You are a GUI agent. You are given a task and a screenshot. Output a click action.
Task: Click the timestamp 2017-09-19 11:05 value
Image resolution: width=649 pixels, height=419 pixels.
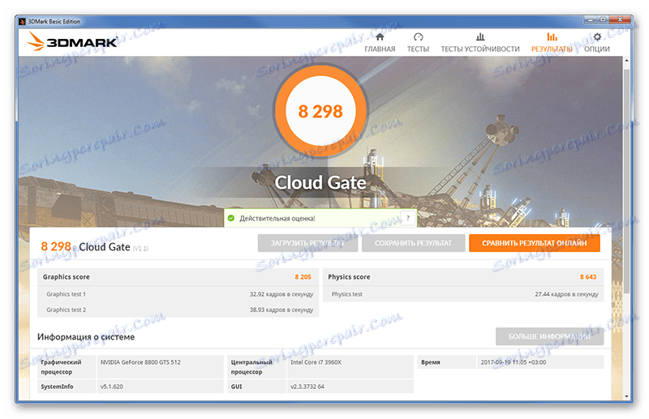pyautogui.click(x=514, y=362)
